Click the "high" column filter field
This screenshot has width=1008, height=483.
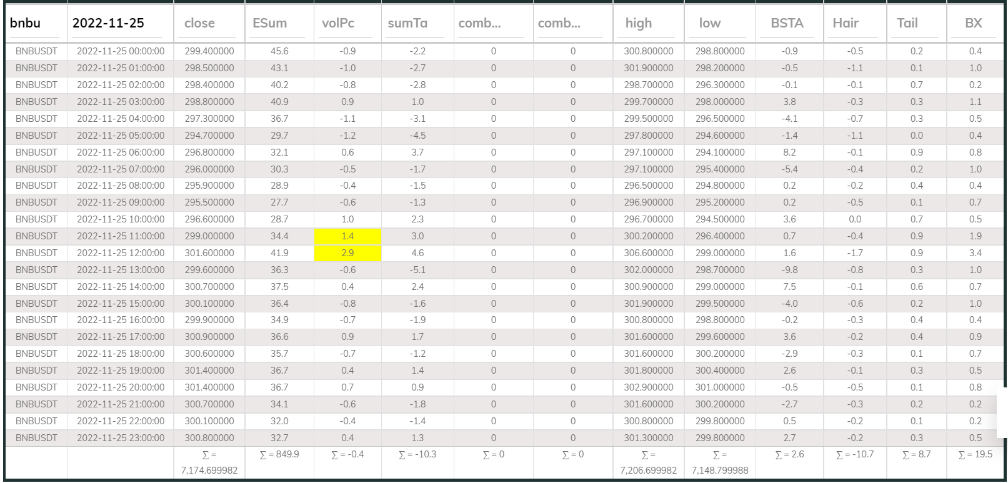click(648, 24)
